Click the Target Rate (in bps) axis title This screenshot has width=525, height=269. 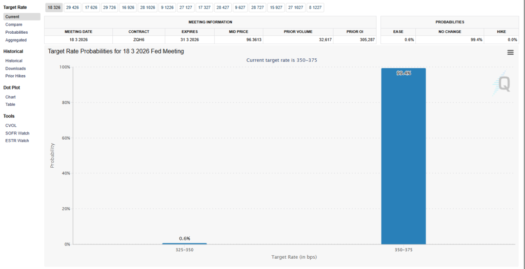coord(294,257)
